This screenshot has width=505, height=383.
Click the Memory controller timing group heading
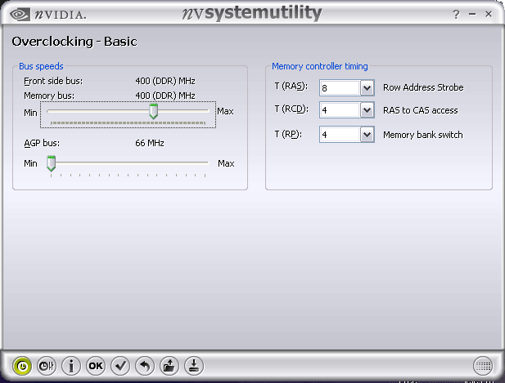click(x=320, y=66)
